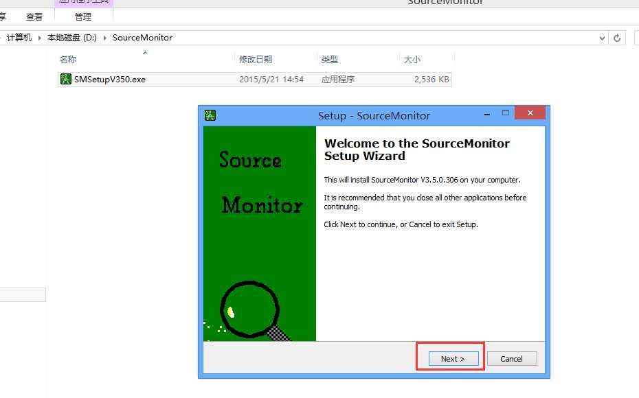Click the maximize button of the Setup dialog

[x=505, y=113]
